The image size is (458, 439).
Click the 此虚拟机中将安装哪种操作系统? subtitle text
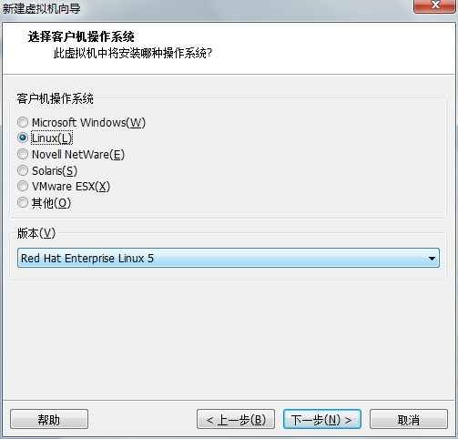(133, 53)
